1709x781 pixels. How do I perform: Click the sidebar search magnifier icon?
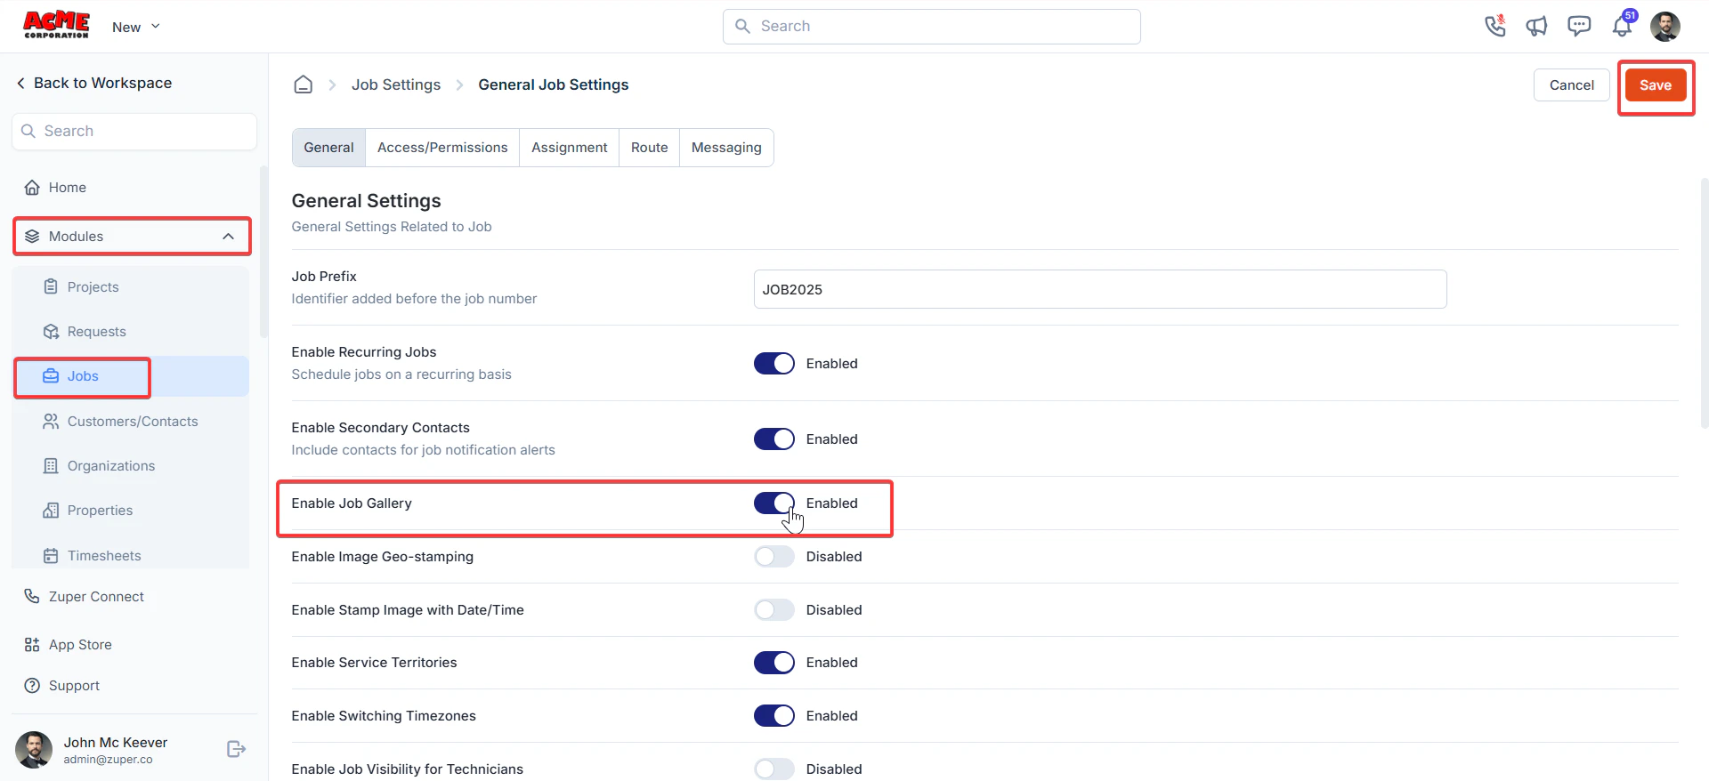(28, 131)
